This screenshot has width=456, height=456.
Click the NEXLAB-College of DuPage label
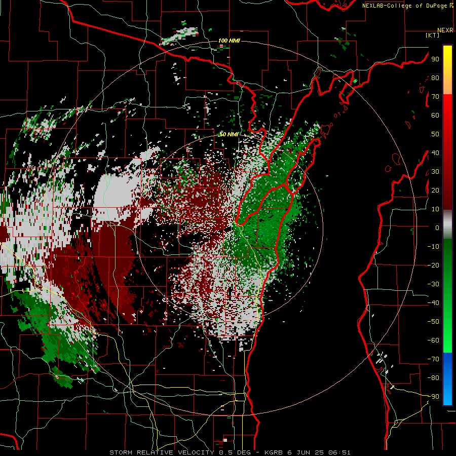pyautogui.click(x=408, y=6)
